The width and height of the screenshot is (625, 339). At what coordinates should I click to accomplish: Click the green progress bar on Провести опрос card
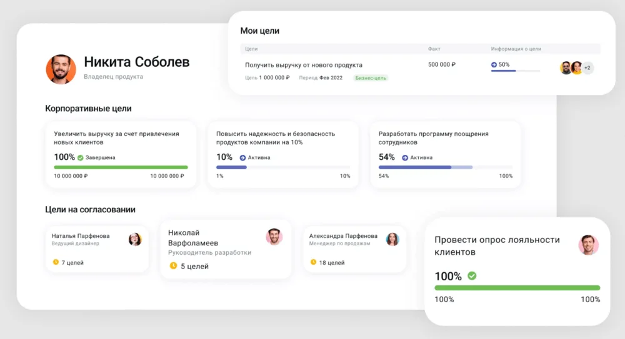click(517, 288)
